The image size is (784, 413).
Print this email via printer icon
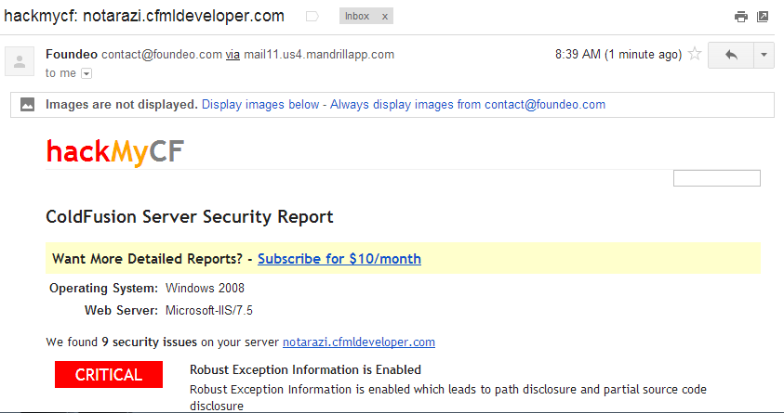click(x=740, y=17)
